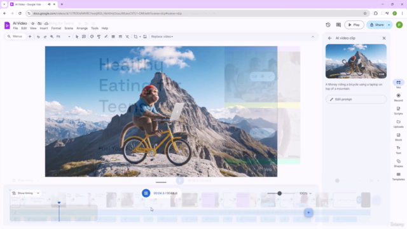This screenshot has height=229, width=407.
Task: Open the Help menu
Action: point(105,28)
